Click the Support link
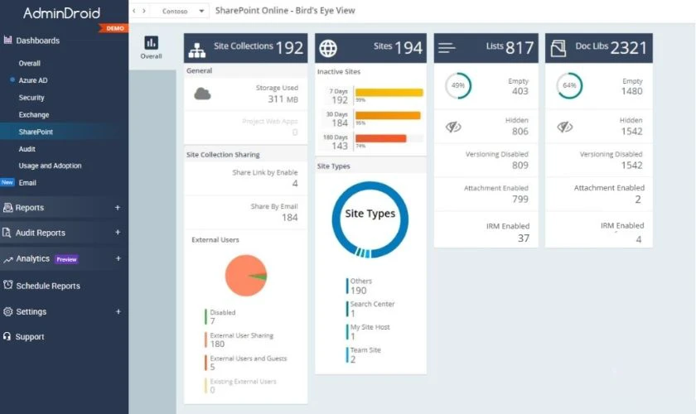Viewport: 696px width, 414px height. pos(30,337)
